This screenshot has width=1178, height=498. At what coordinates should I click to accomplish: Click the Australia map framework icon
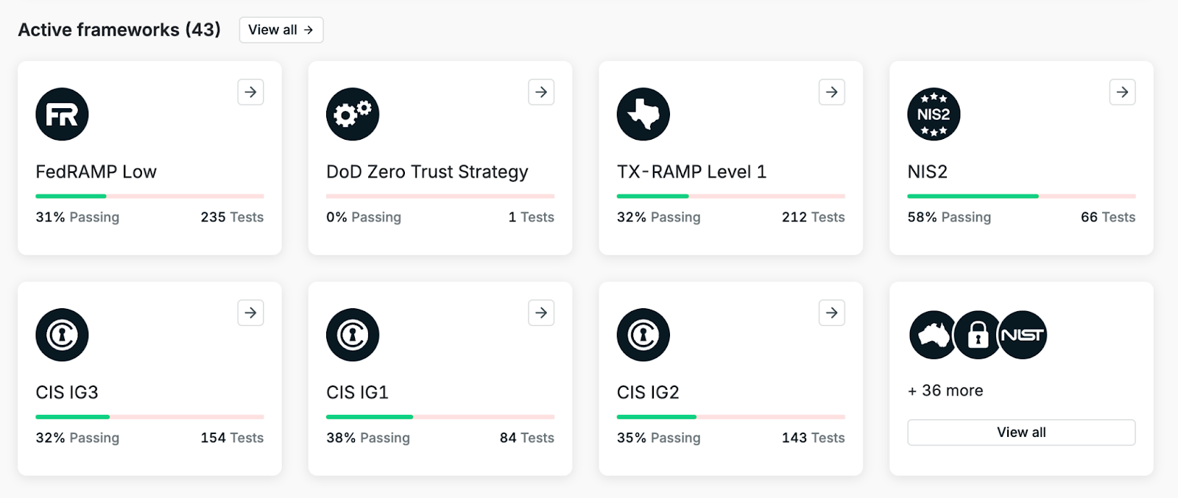click(x=932, y=335)
